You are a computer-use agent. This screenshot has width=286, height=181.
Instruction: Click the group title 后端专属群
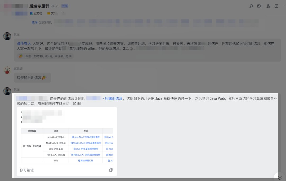point(39,6)
